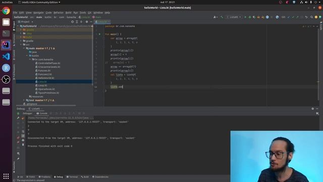Image resolution: width=323 pixels, height=182 pixels.
Task: Open Loop.kt in project tree
Action: (42, 85)
